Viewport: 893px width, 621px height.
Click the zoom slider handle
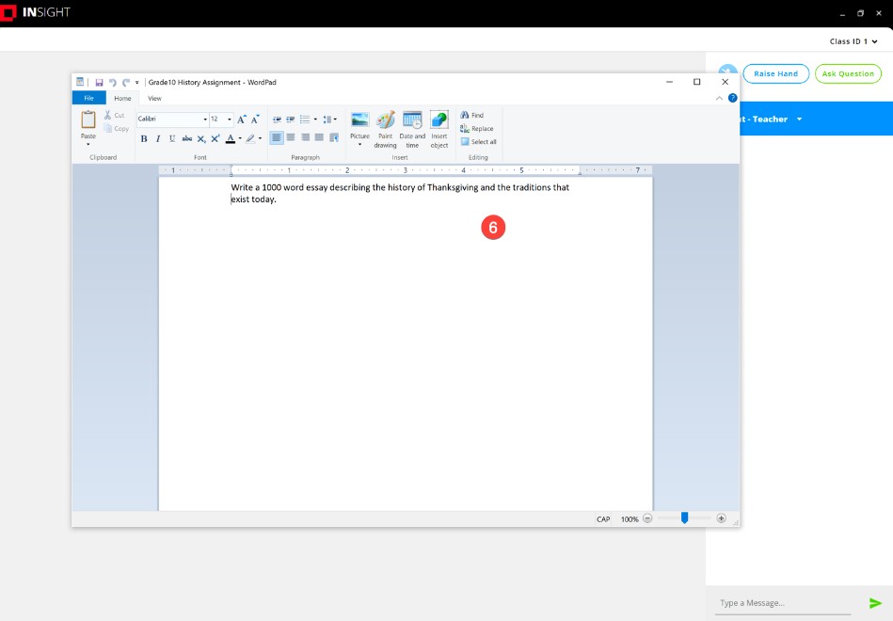684,517
